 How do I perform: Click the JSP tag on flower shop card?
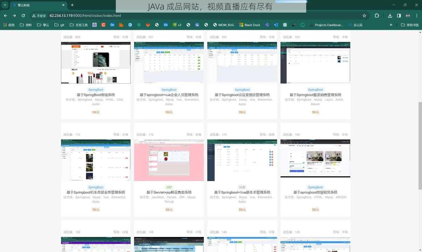point(169,187)
